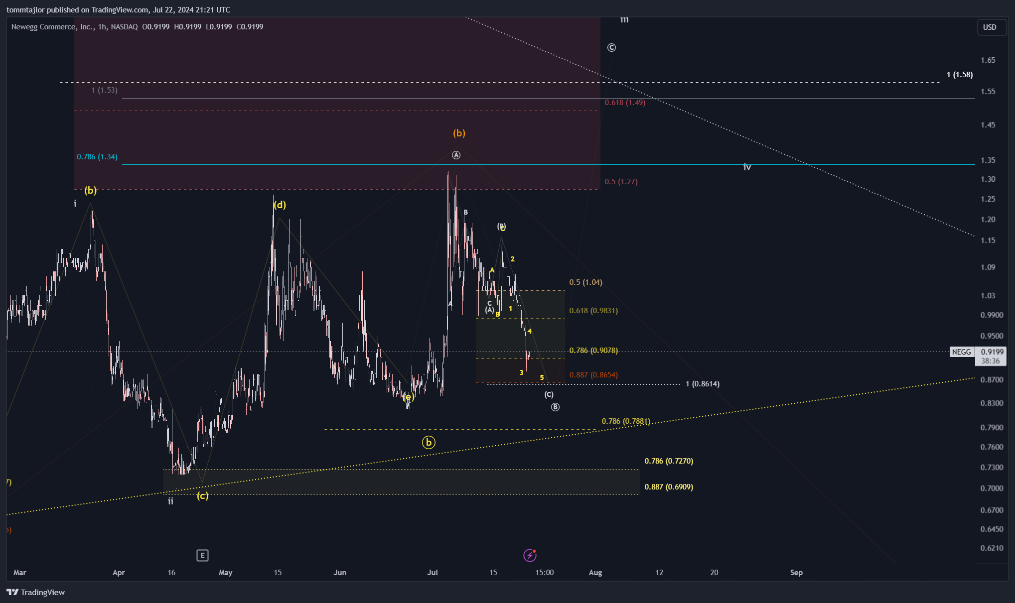1015x603 pixels.
Task: Click the '1 (0.8614)' level label
Action: point(703,384)
